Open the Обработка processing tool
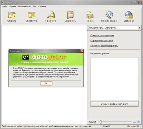Image resolution: width=143 pixels, height=129 pixels. [31, 15]
